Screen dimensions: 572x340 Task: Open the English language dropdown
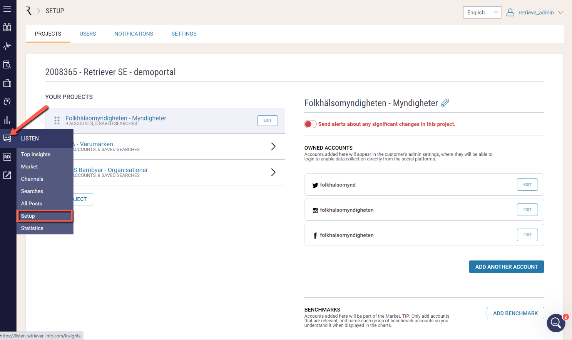point(482,12)
